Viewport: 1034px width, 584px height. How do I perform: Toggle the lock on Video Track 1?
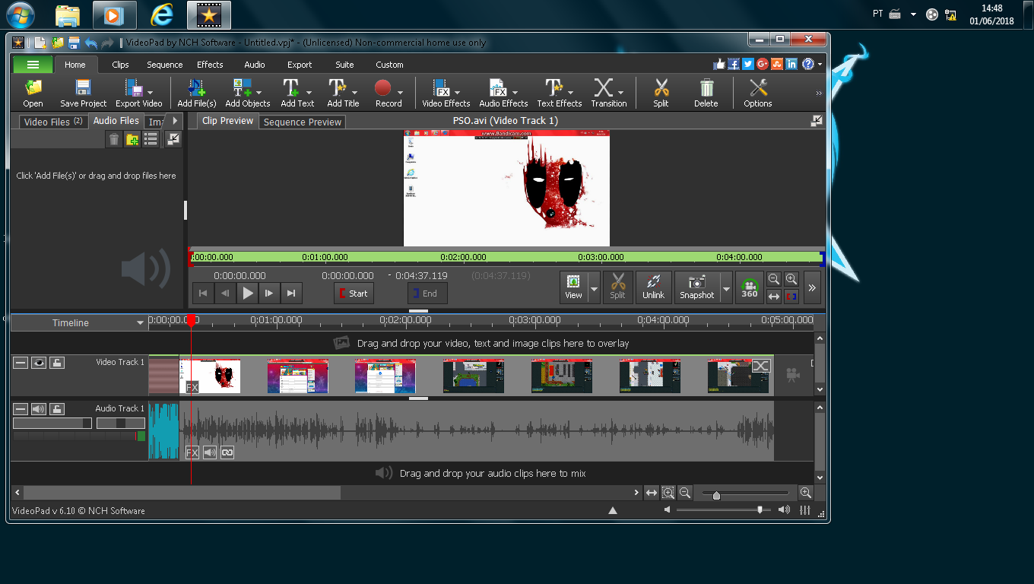click(57, 363)
